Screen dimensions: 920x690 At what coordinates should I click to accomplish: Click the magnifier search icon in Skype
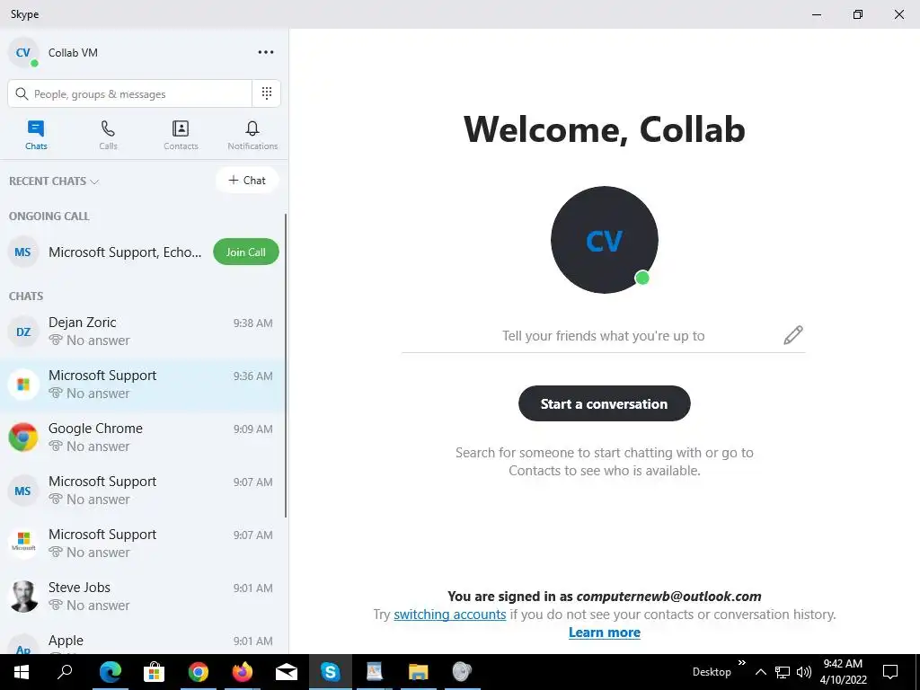click(22, 93)
